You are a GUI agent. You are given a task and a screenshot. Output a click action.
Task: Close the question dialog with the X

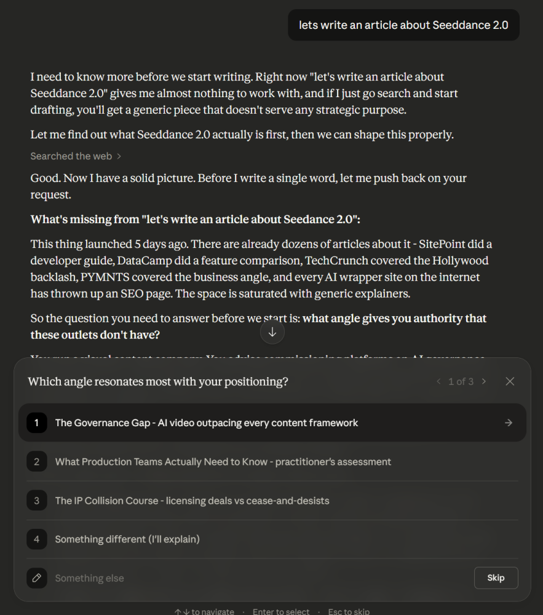pyautogui.click(x=510, y=381)
